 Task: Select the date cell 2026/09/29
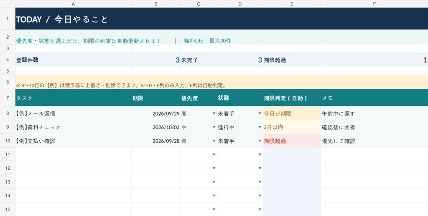pos(156,113)
